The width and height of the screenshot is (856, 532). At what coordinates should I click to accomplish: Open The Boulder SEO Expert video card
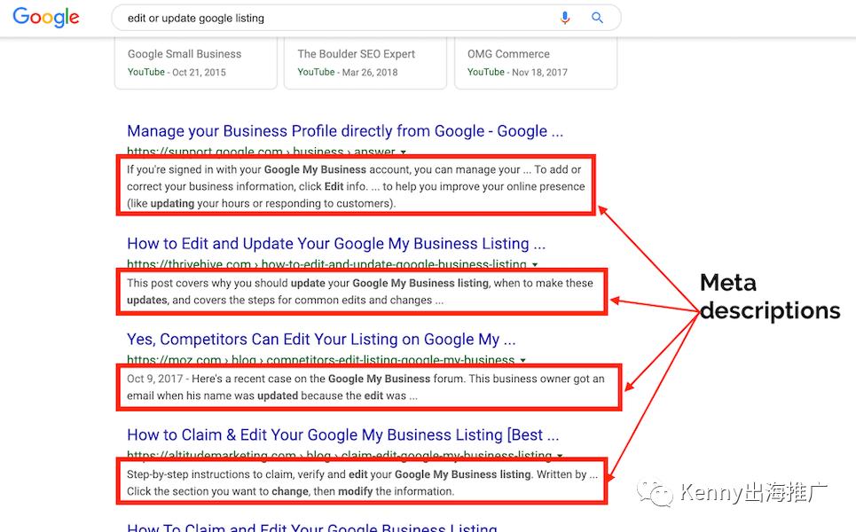coord(365,62)
